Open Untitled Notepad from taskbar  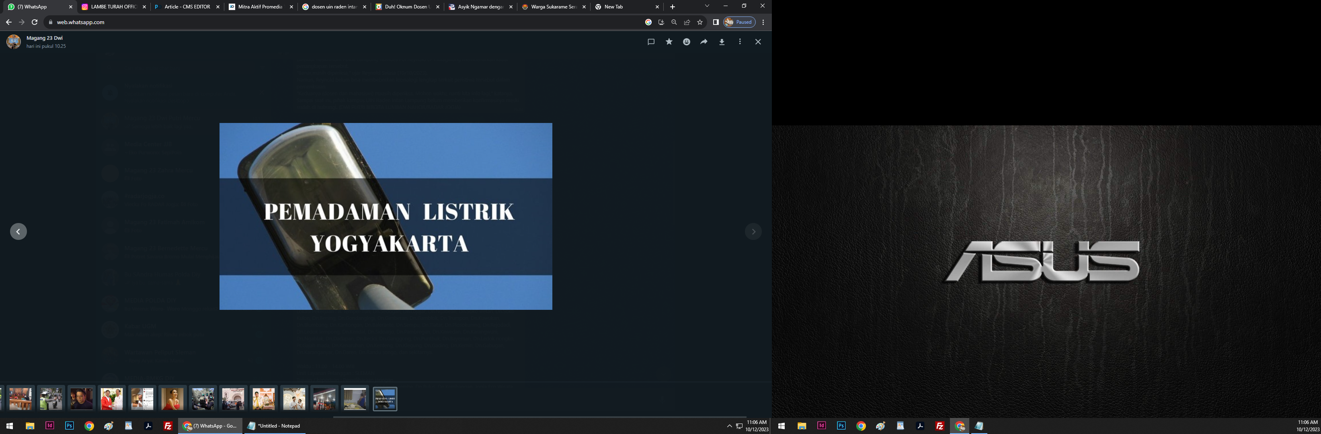[x=274, y=426]
